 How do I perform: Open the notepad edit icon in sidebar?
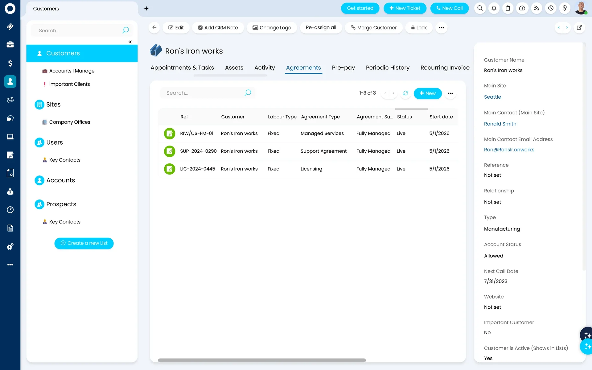[x=10, y=155]
